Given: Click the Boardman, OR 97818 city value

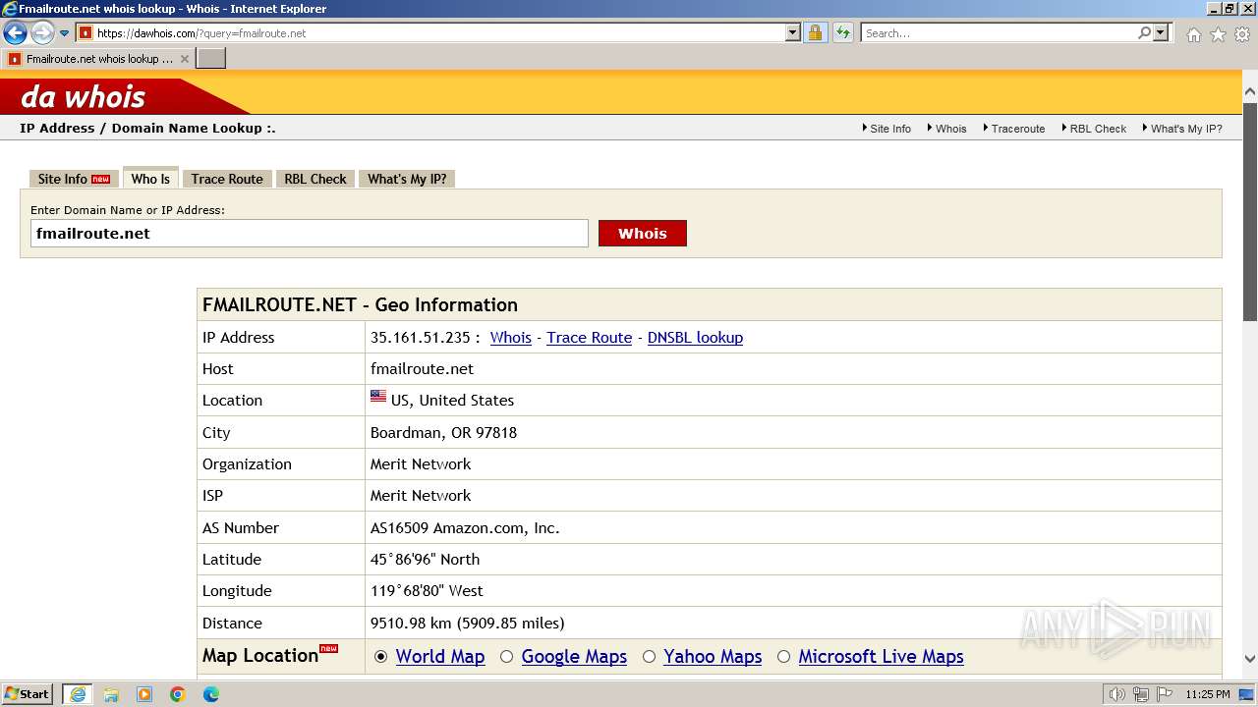Looking at the screenshot, I should pyautogui.click(x=443, y=432).
